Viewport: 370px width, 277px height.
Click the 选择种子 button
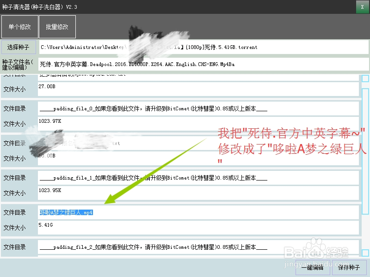pyautogui.click(x=18, y=47)
